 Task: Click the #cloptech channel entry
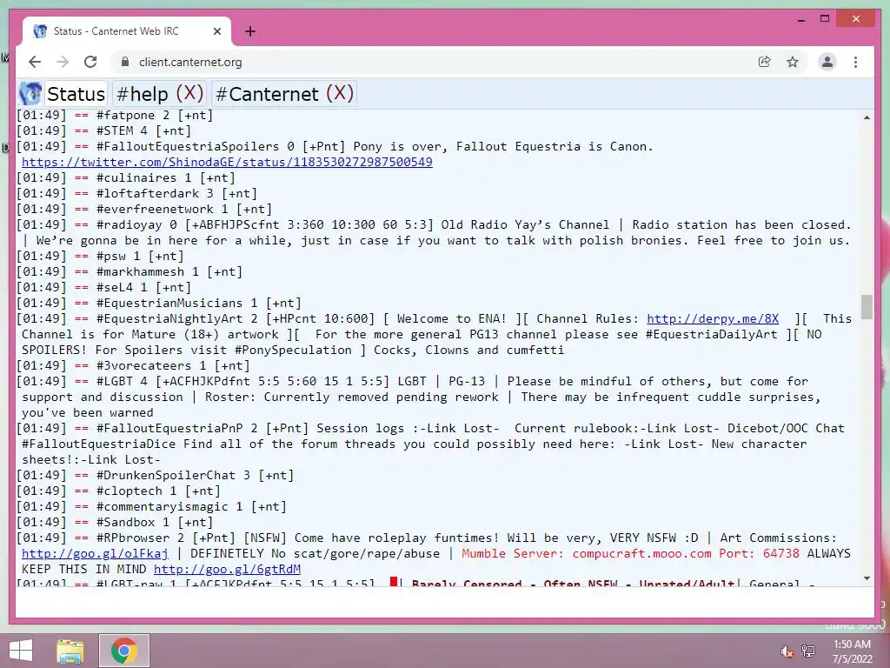point(129,491)
